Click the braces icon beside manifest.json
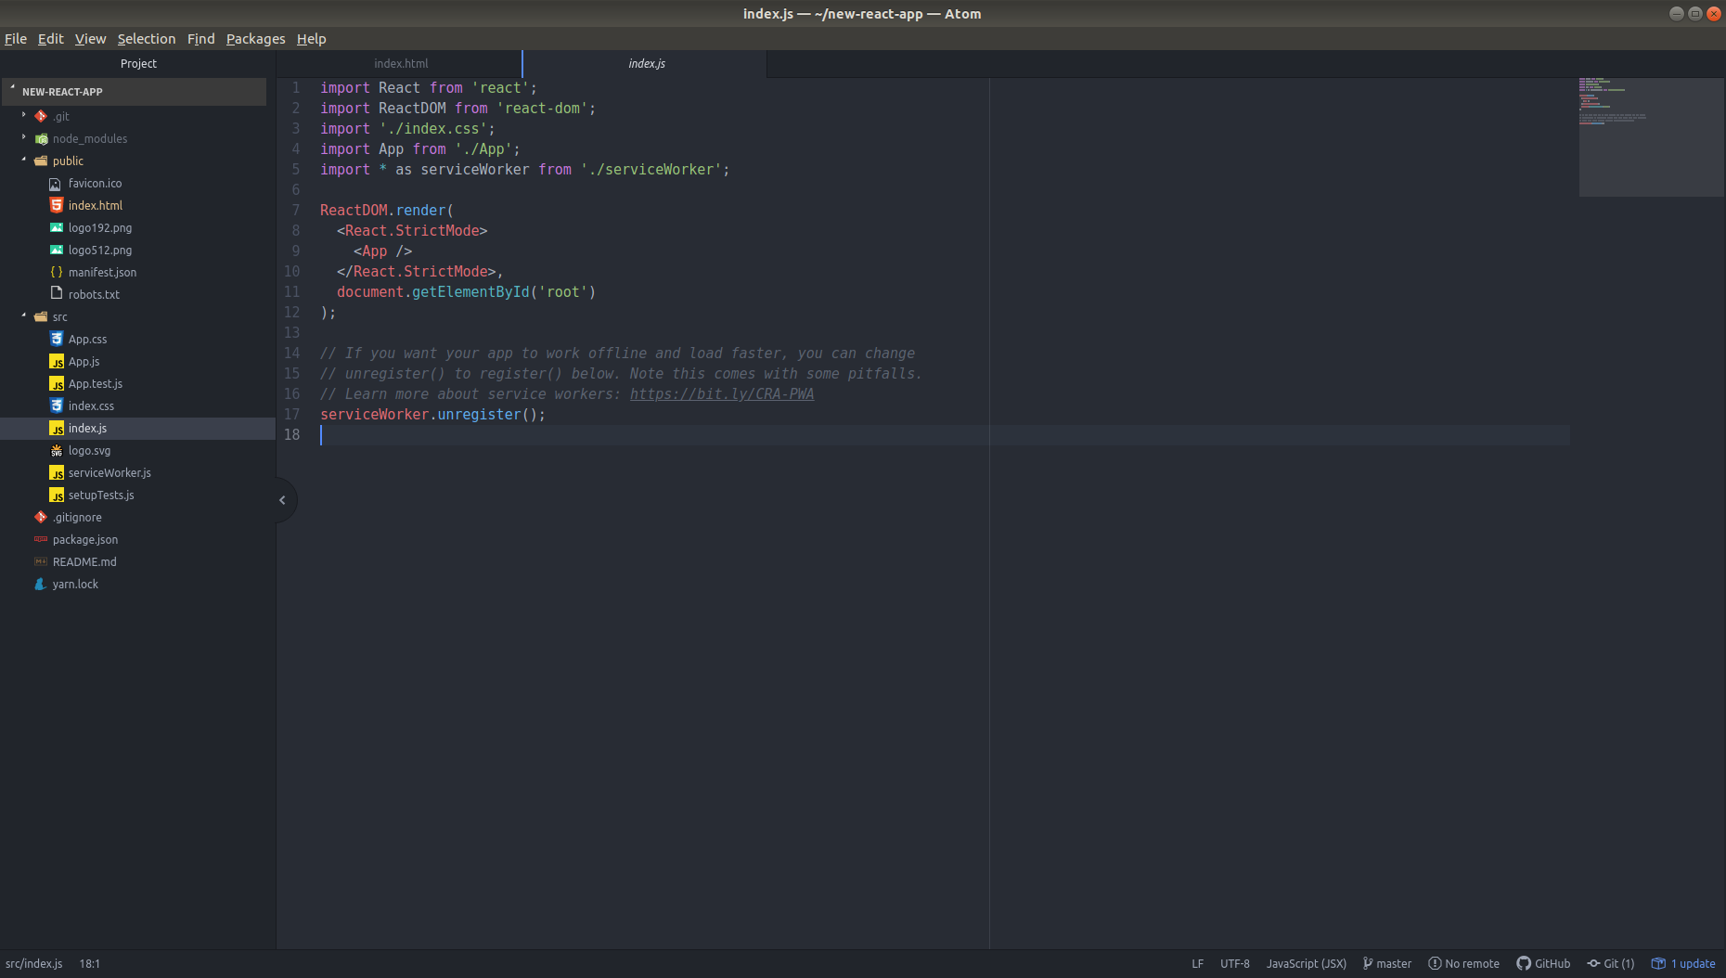 pyautogui.click(x=57, y=272)
